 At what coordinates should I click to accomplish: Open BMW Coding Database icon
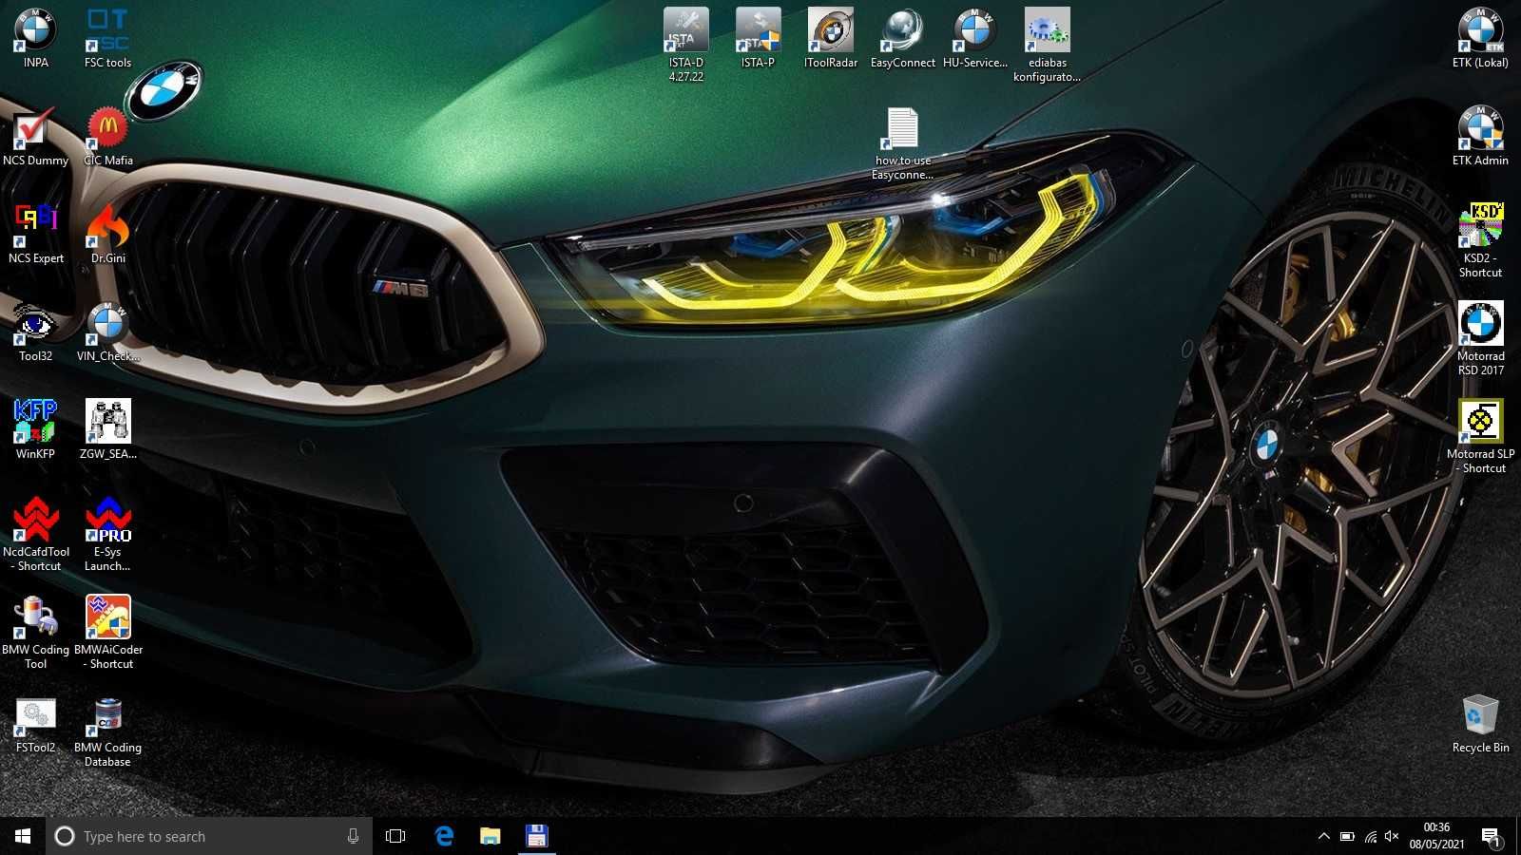point(107,731)
